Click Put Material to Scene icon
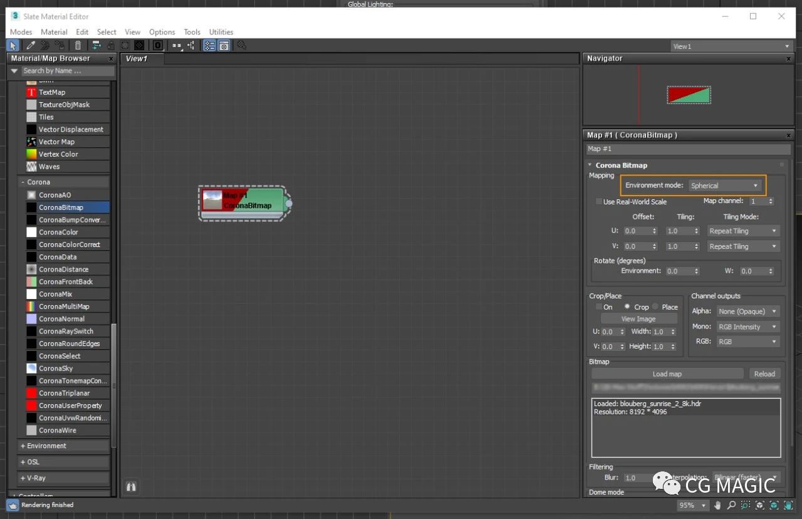Image resolution: width=802 pixels, height=519 pixels. pos(45,46)
